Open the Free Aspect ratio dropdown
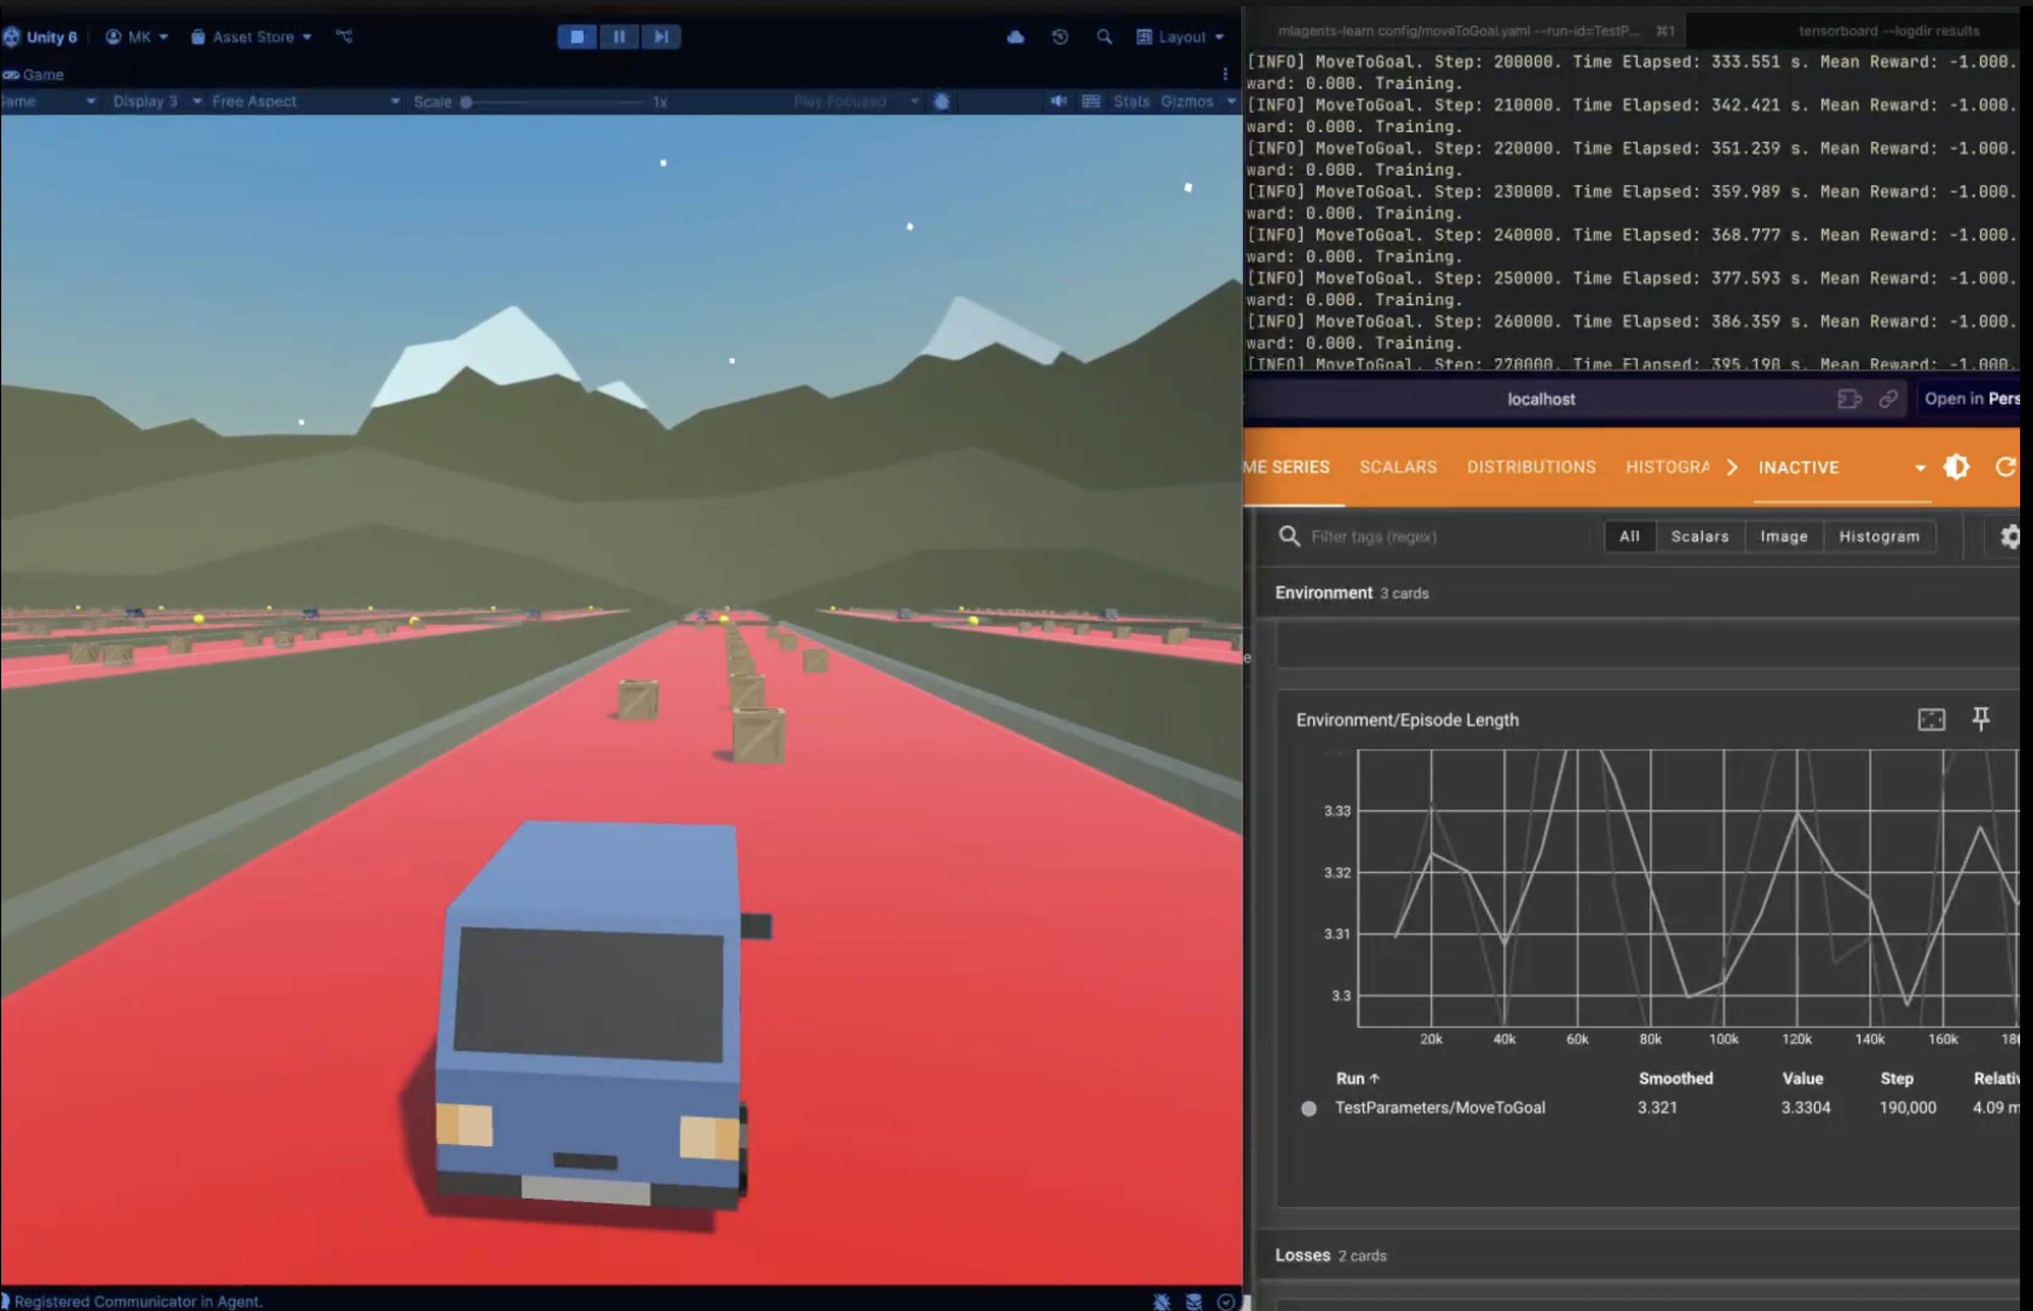Viewport: 2033px width, 1311px height. [x=305, y=101]
